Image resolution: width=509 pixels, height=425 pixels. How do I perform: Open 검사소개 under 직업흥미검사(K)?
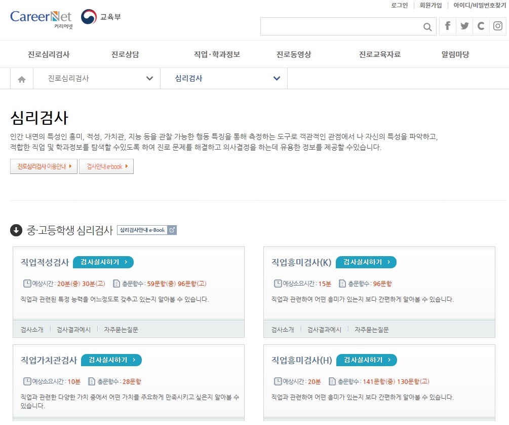283,330
